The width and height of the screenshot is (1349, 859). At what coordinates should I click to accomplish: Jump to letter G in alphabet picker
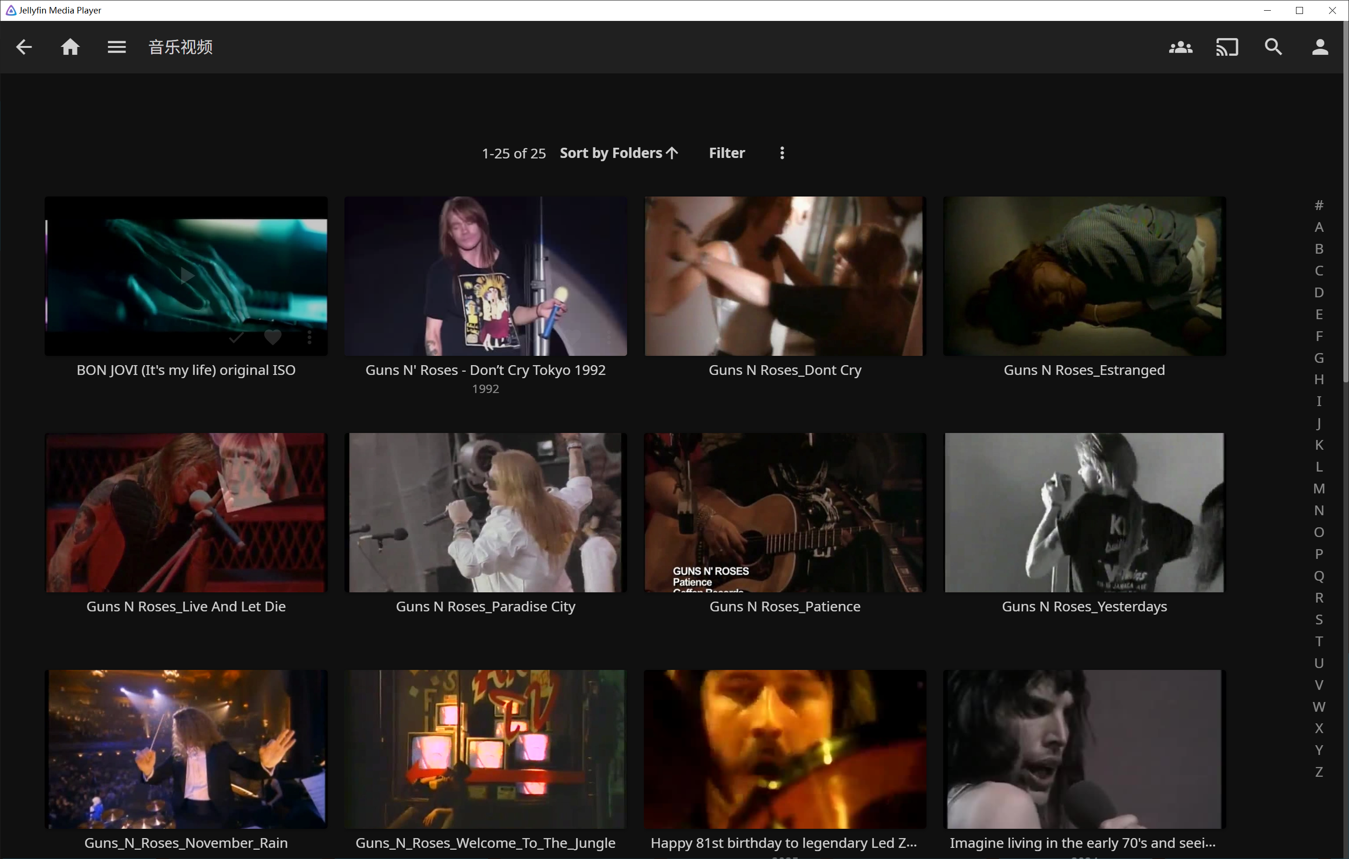(1319, 358)
